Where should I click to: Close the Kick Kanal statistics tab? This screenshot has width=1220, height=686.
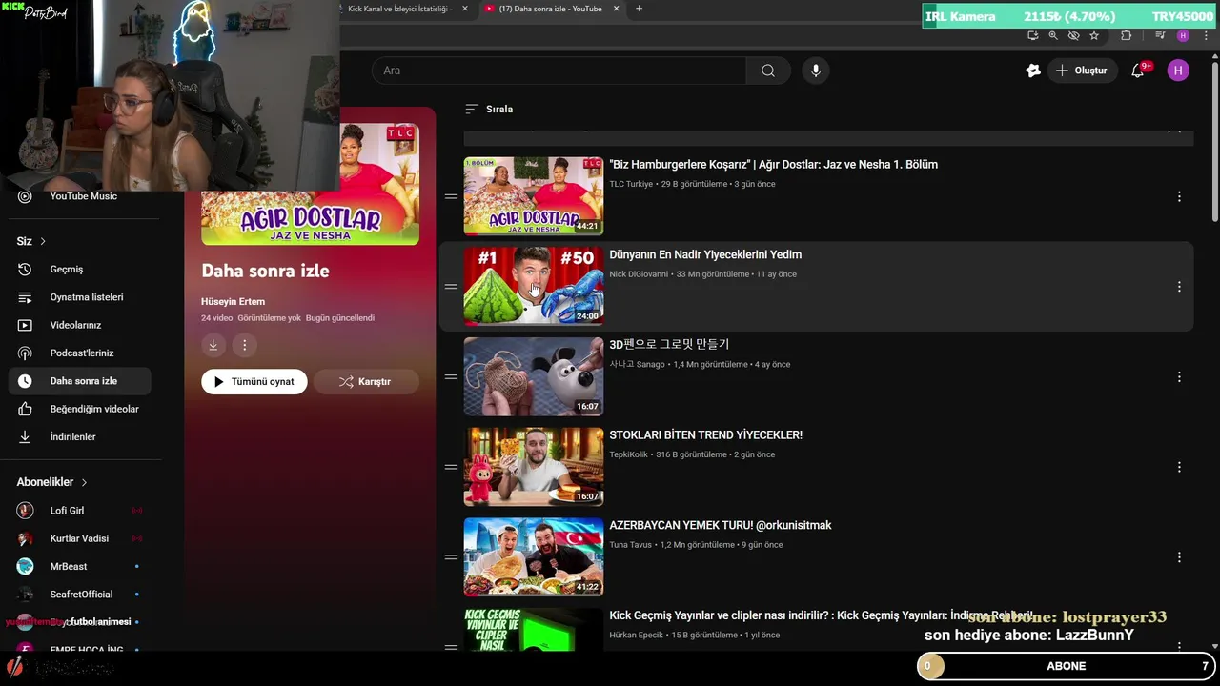pyautogui.click(x=465, y=9)
